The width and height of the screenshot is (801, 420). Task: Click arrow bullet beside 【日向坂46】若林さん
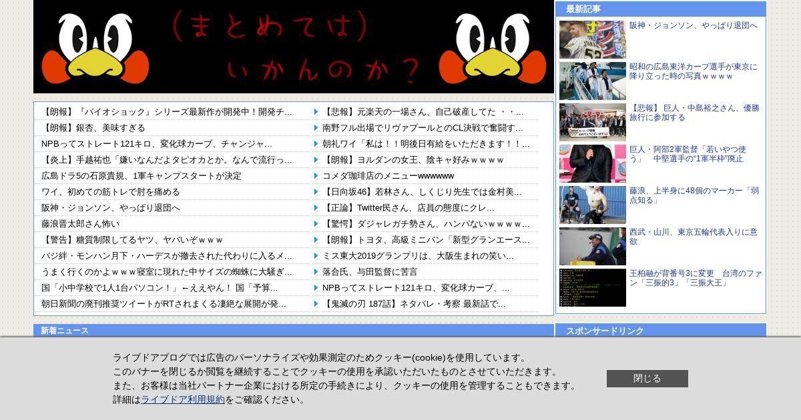click(x=316, y=192)
